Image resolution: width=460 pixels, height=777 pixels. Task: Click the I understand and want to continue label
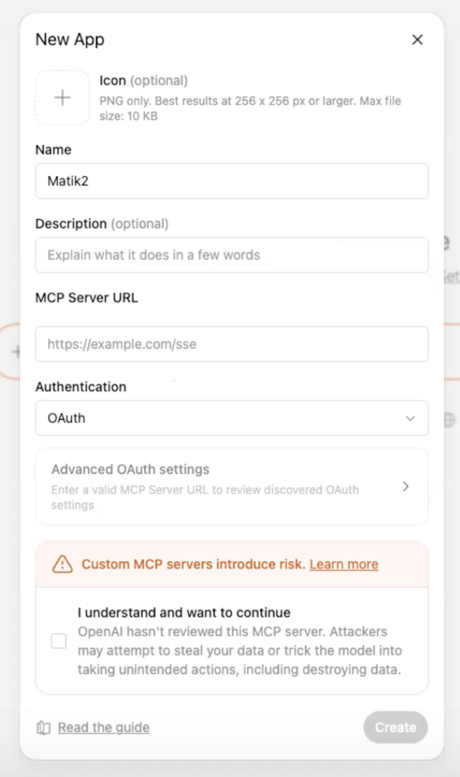coord(184,612)
